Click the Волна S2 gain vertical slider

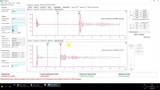(131, 57)
